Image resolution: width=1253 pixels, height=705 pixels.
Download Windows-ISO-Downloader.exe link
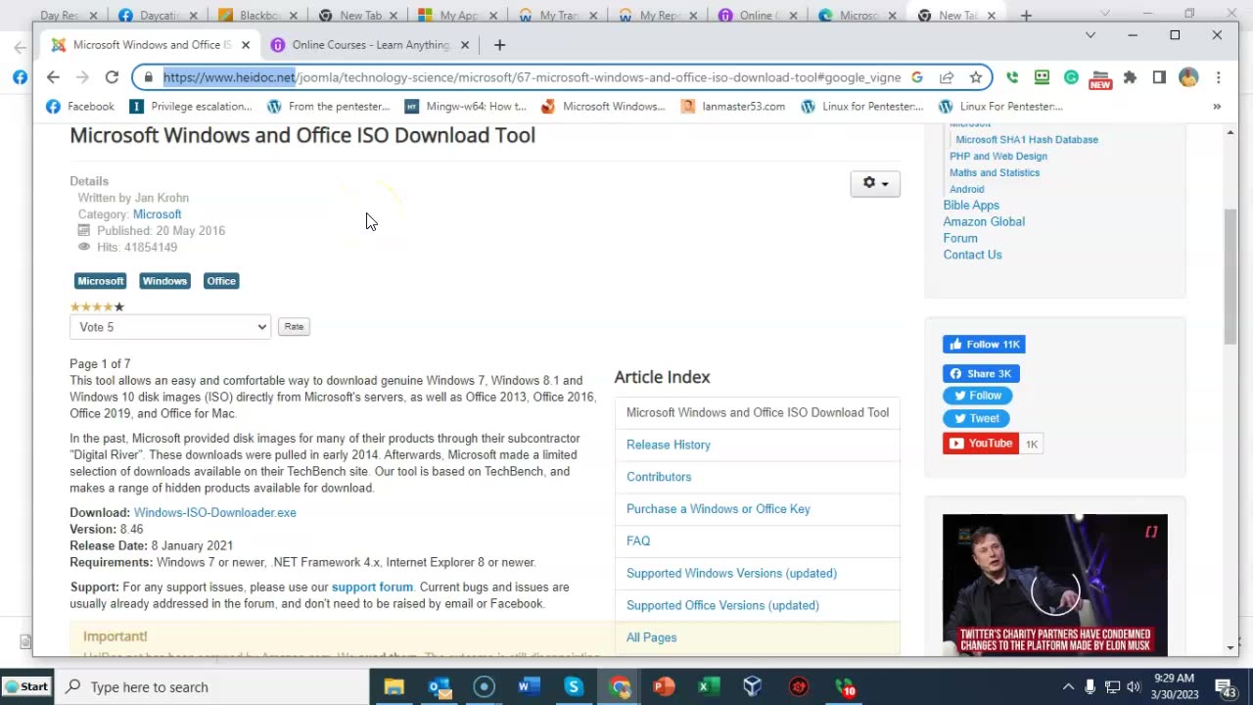click(214, 512)
